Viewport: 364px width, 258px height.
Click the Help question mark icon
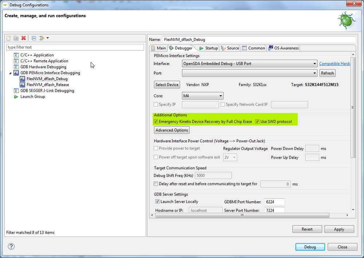[11, 246]
